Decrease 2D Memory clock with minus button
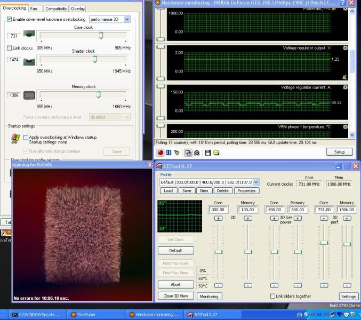The height and width of the screenshot is (320, 361). (x=248, y=285)
